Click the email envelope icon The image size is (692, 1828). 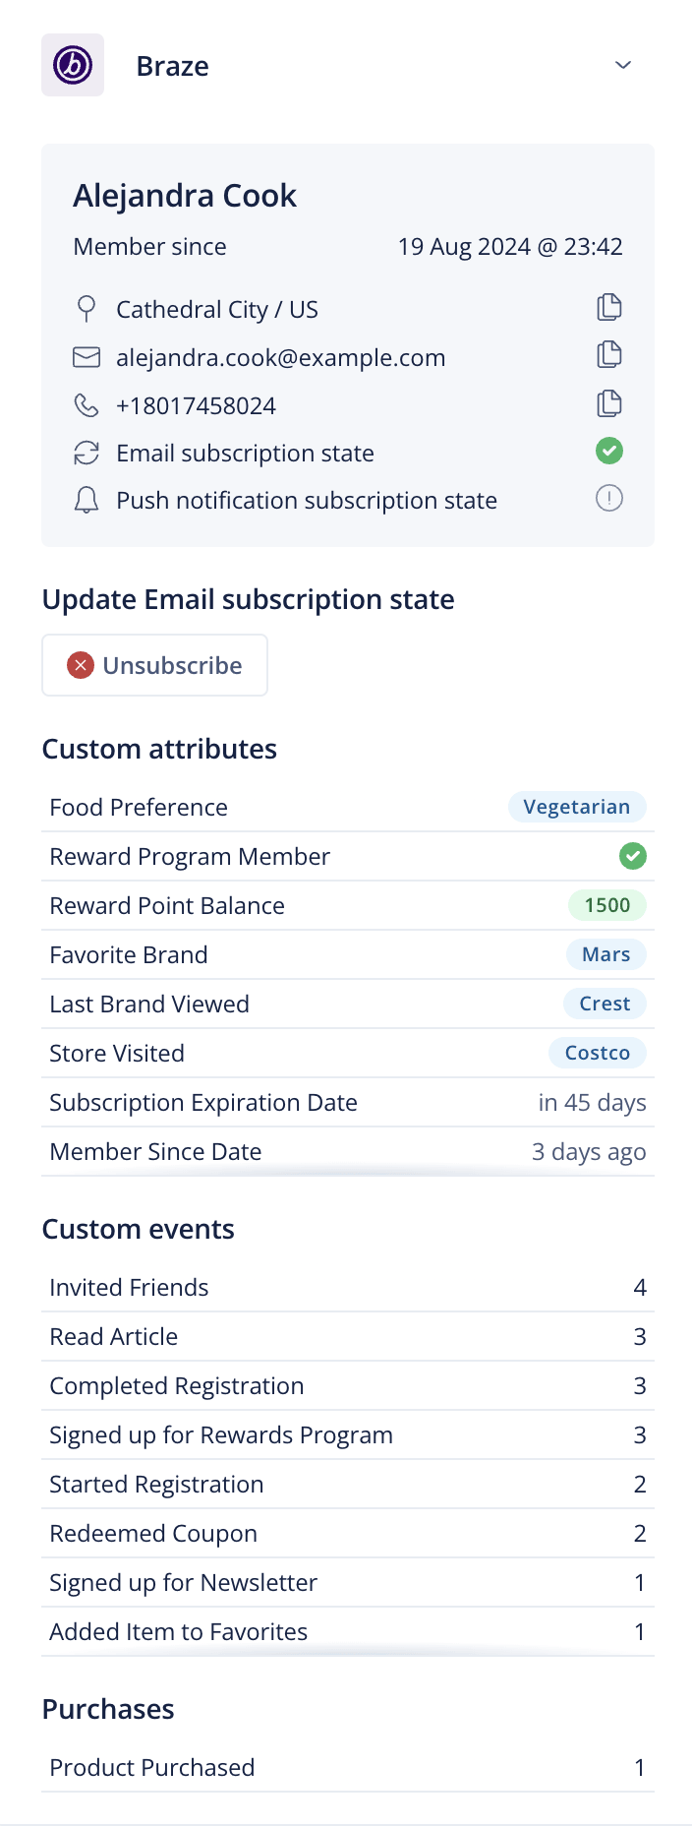coord(86,357)
